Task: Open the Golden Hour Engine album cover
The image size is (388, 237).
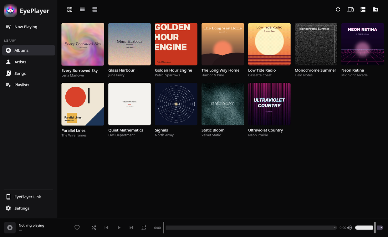Action: [176, 44]
